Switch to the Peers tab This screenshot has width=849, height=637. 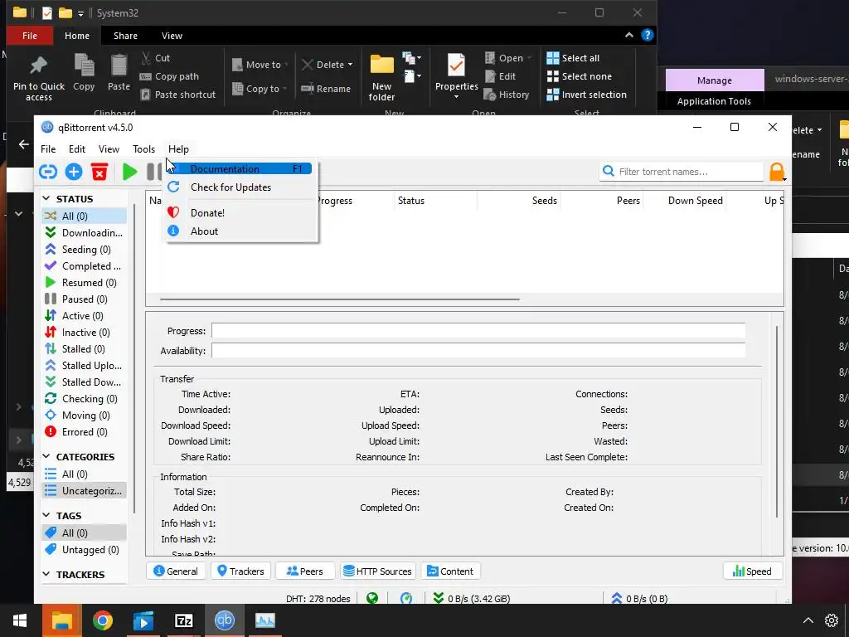(x=305, y=571)
